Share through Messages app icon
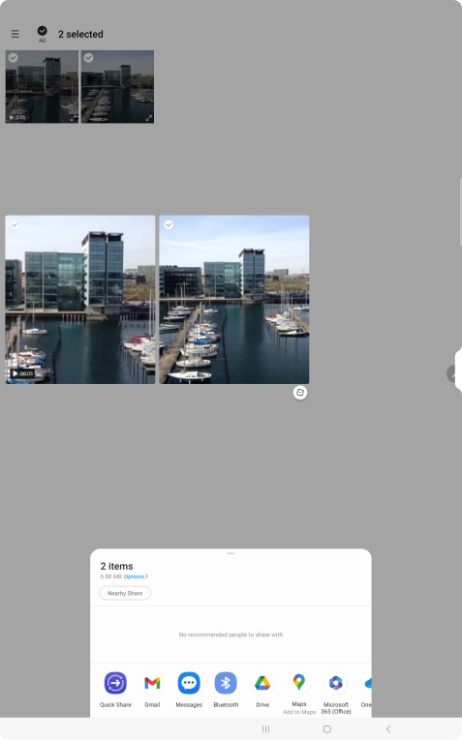 [x=189, y=683]
